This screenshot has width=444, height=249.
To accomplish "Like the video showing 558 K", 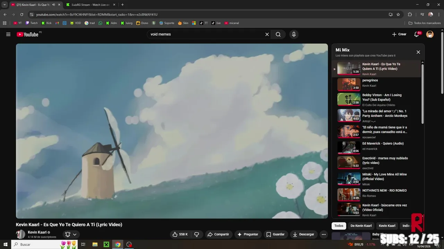I will pyautogui.click(x=180, y=234).
